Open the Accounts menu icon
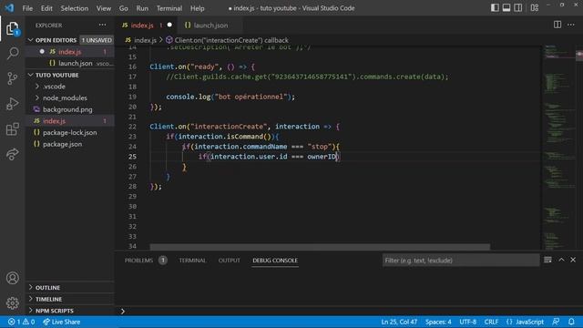Viewport: 583px width, 328px height. point(12,278)
